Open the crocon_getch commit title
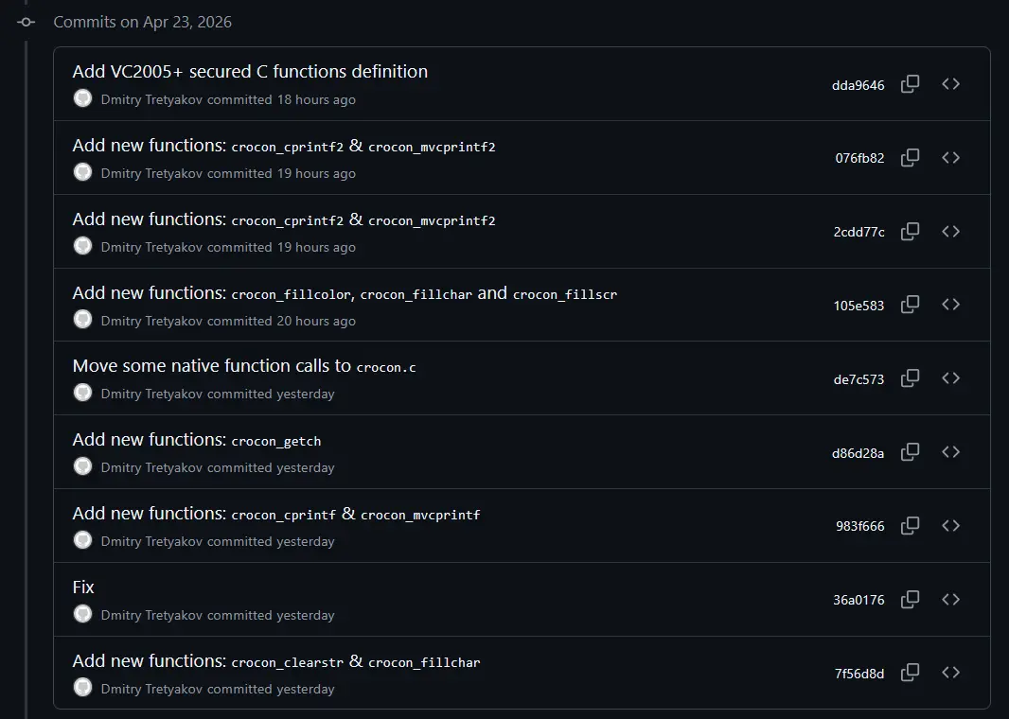This screenshot has height=719, width=1009. pyautogui.click(x=196, y=440)
